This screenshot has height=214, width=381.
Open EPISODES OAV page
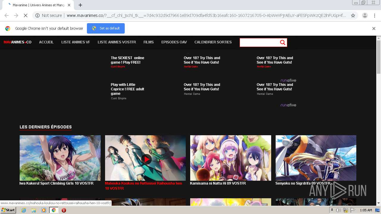click(174, 42)
